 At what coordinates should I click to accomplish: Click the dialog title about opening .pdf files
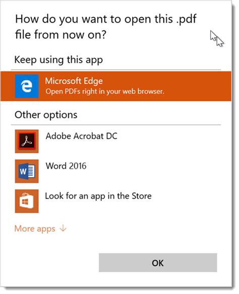[x=106, y=27]
